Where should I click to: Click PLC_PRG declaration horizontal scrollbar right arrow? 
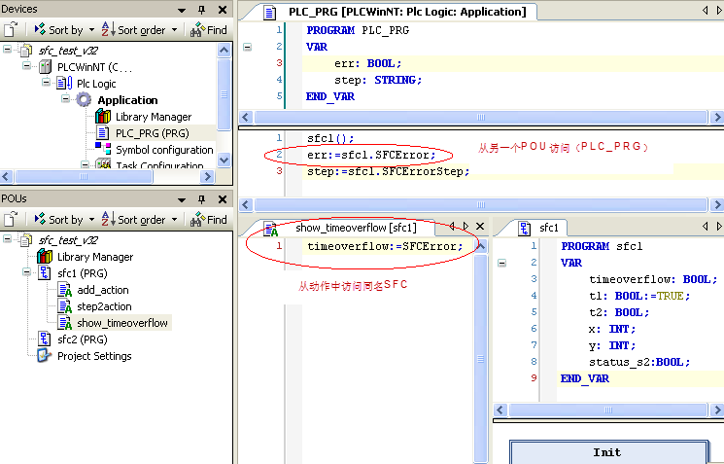tap(716, 117)
